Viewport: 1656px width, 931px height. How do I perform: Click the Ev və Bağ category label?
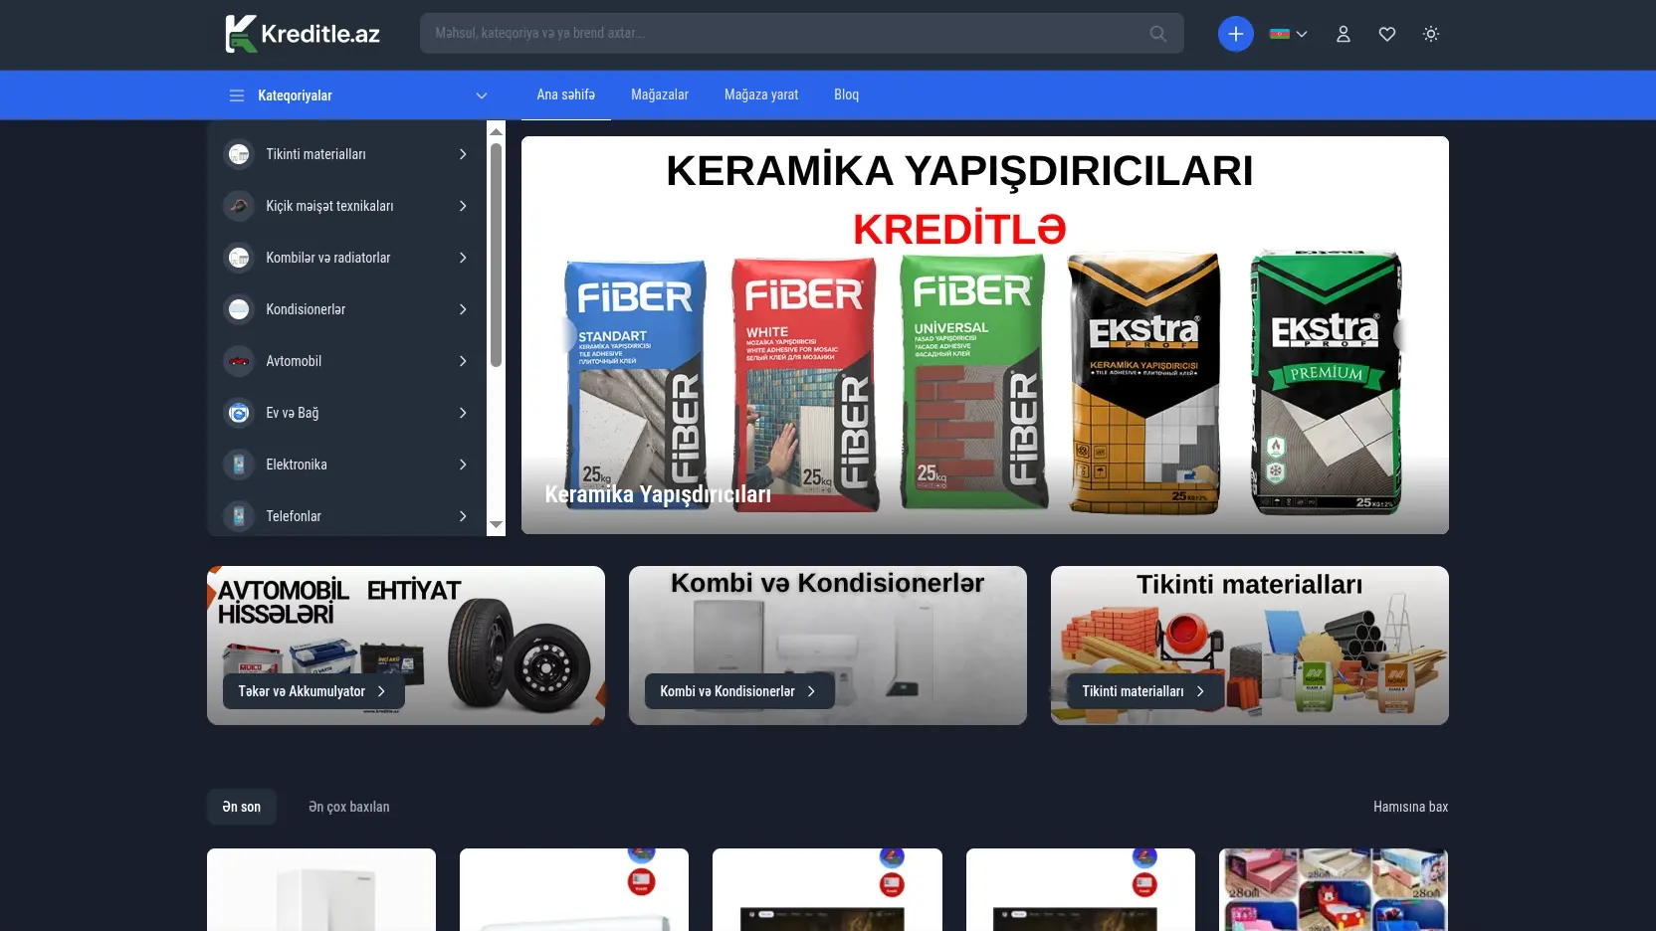293,413
